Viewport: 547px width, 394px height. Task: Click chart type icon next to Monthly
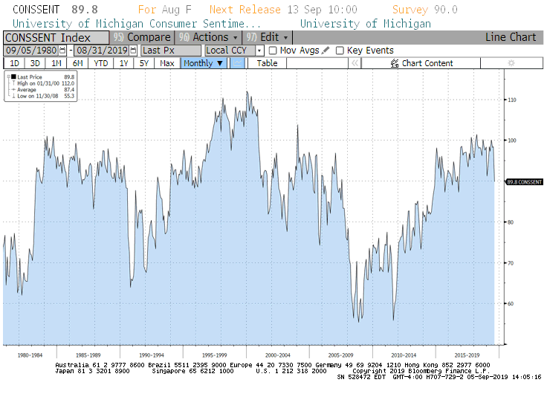tap(236, 63)
